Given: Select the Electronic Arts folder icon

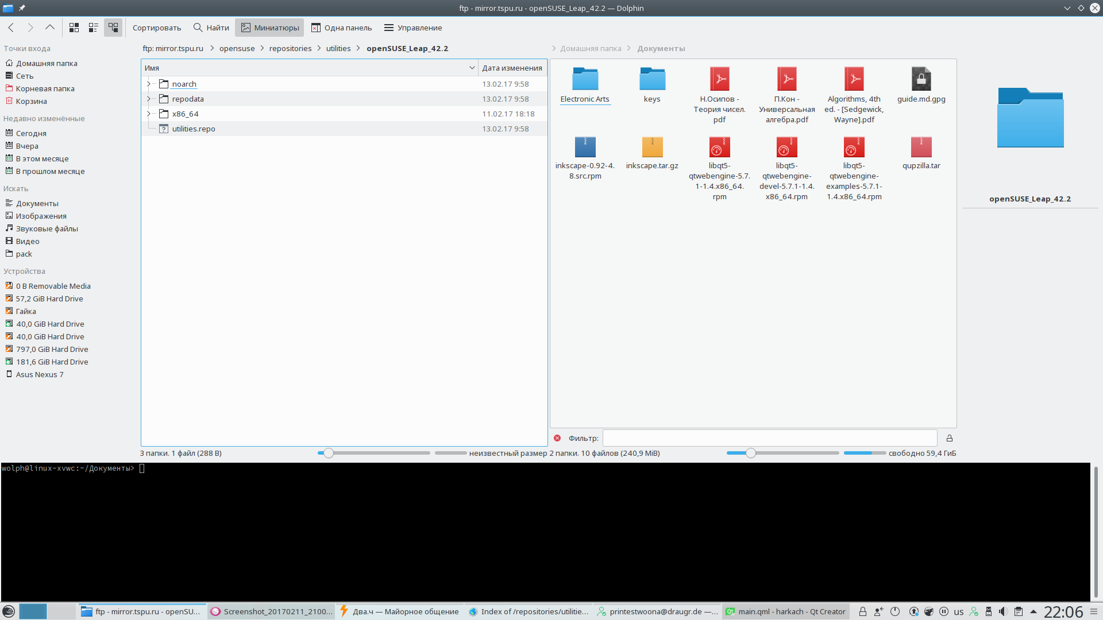Looking at the screenshot, I should (585, 79).
